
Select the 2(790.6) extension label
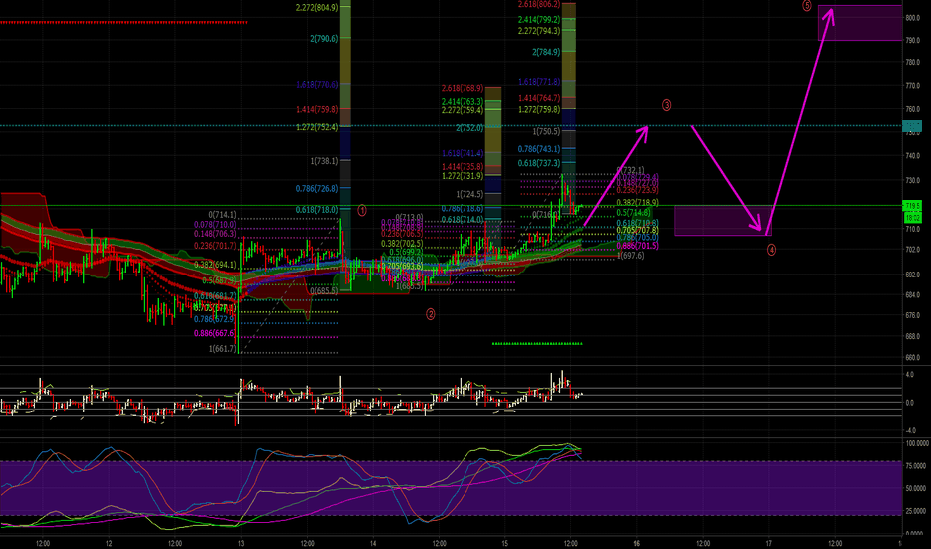(324, 39)
